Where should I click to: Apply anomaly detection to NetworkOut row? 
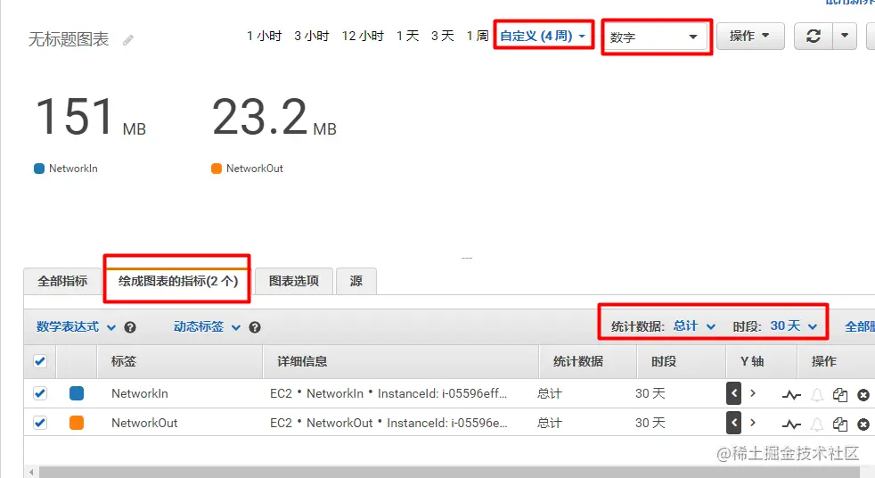click(791, 424)
